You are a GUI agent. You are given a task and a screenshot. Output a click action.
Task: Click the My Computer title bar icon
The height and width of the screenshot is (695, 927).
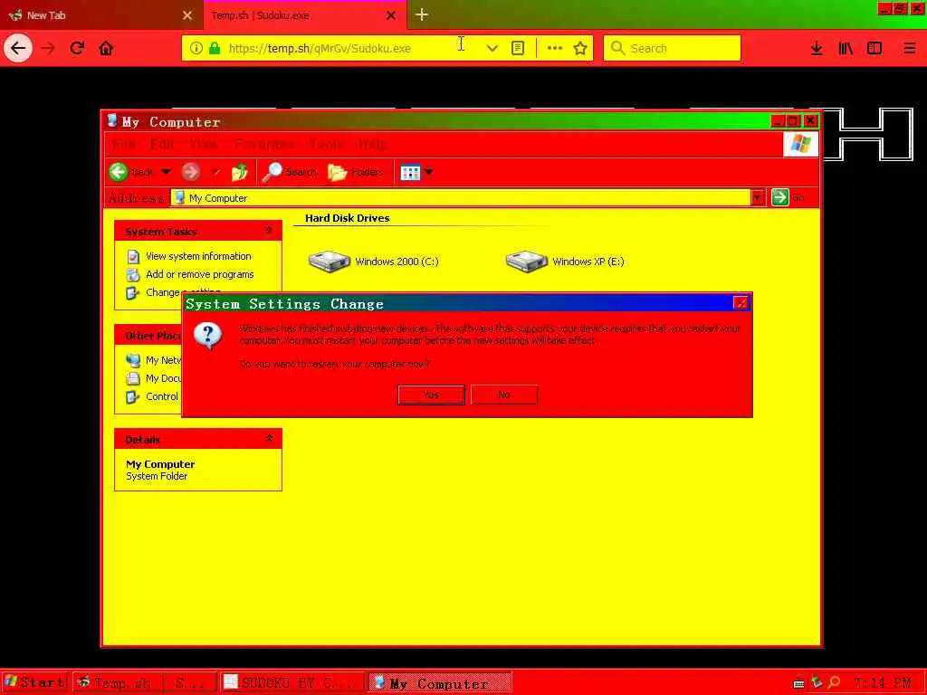click(x=111, y=121)
